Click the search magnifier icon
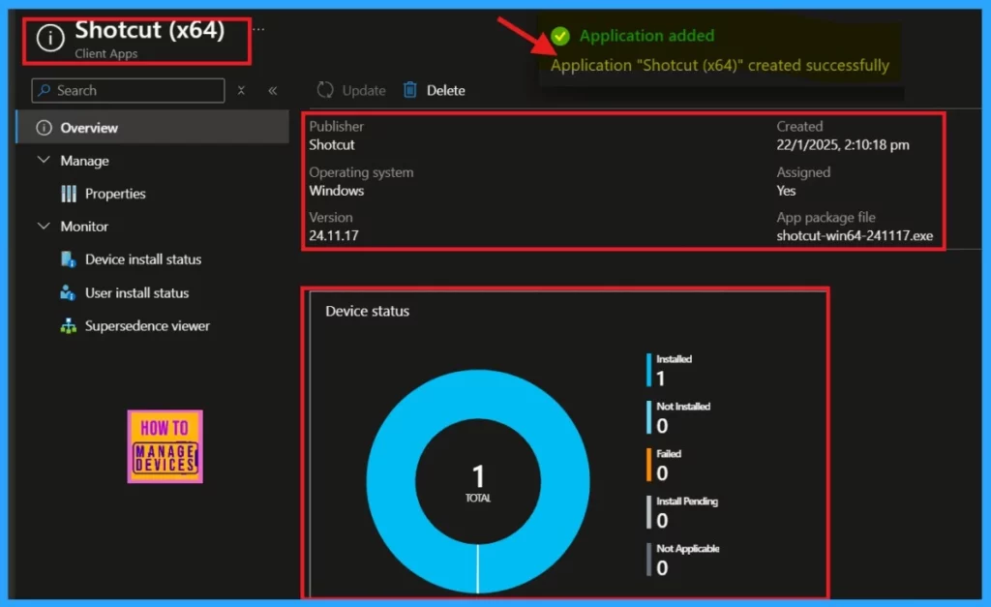The height and width of the screenshot is (607, 991). click(45, 90)
